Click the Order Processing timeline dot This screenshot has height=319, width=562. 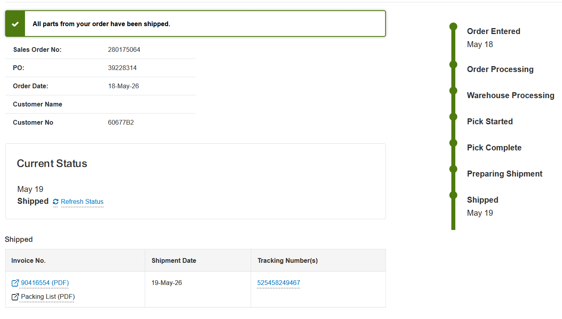click(453, 65)
